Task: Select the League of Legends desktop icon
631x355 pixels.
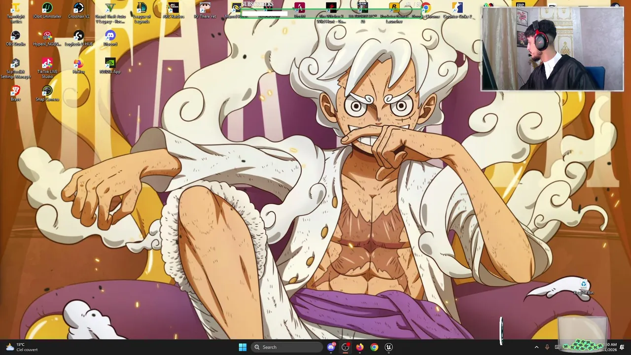Action: (x=141, y=13)
